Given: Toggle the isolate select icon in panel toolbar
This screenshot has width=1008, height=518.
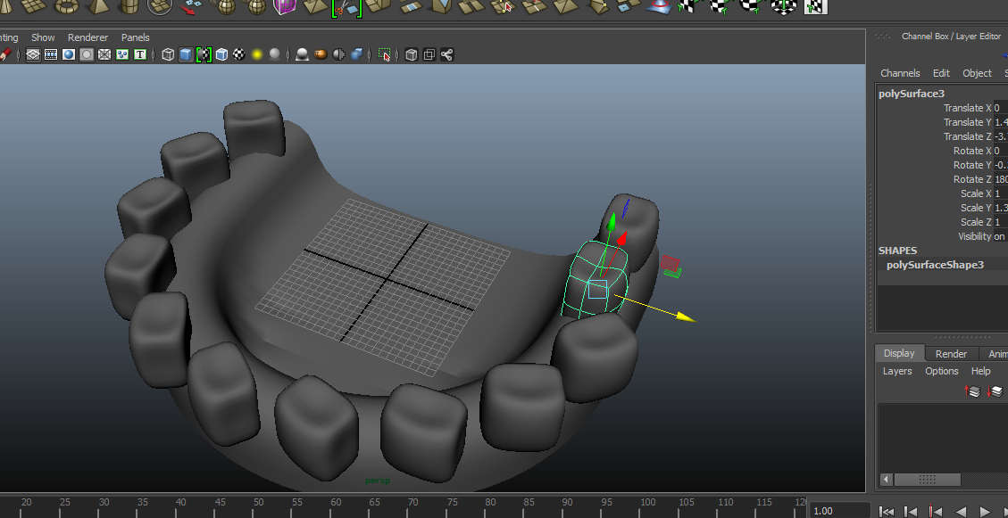Looking at the screenshot, I should pos(384,54).
